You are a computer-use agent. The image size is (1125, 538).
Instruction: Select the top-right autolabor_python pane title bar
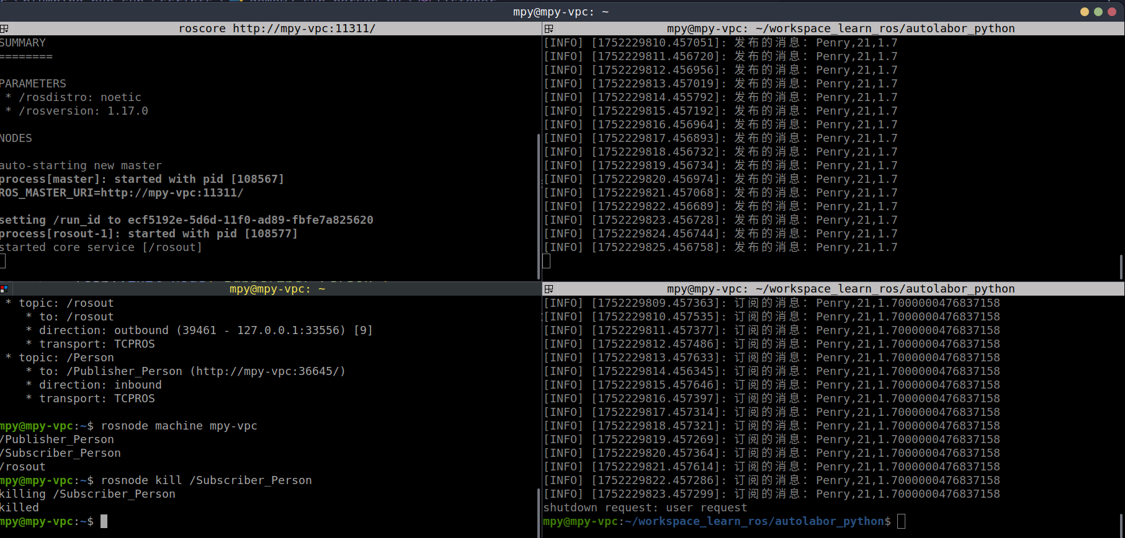(x=840, y=29)
